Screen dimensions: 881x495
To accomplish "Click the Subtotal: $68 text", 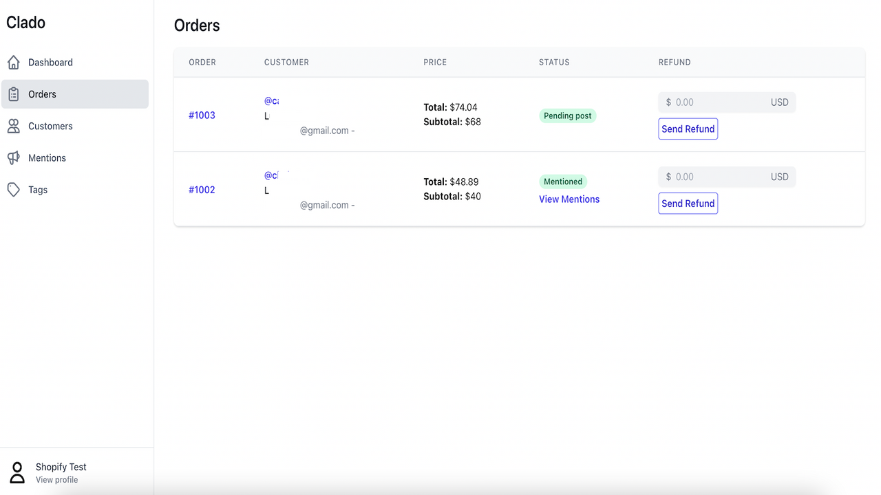I will (x=452, y=122).
